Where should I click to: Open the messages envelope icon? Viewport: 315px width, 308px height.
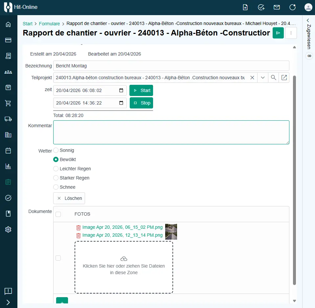tap(277, 7)
